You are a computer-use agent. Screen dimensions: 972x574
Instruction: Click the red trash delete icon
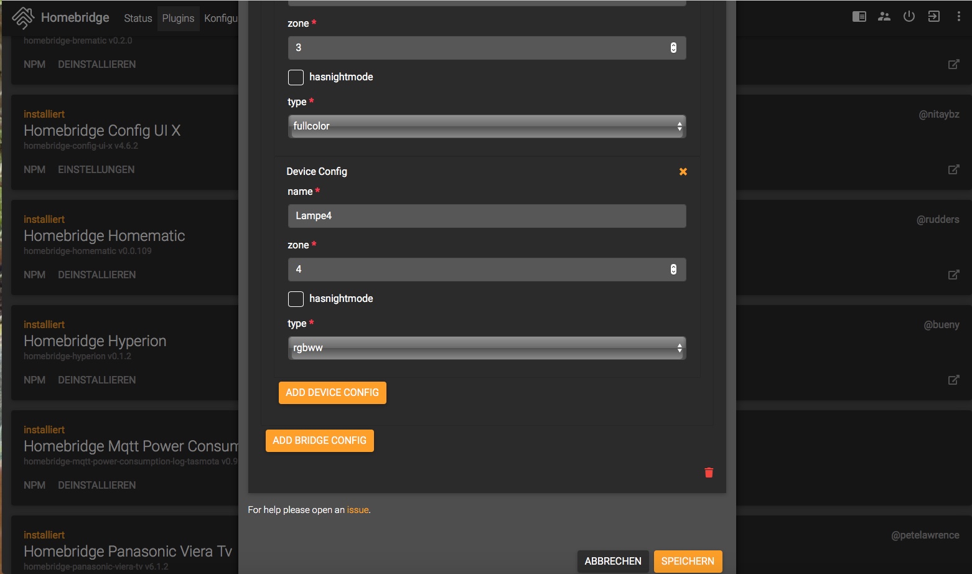pos(708,473)
